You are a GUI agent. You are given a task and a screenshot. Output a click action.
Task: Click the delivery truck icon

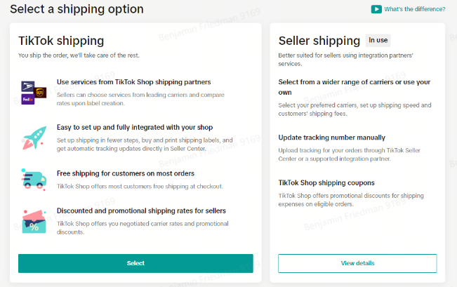(34, 179)
